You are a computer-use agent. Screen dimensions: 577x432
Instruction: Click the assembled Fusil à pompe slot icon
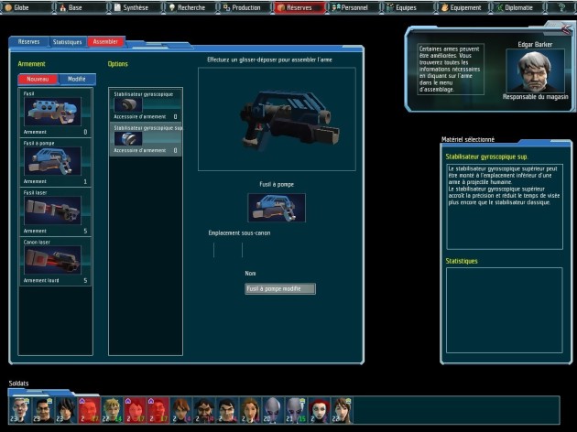tap(276, 208)
